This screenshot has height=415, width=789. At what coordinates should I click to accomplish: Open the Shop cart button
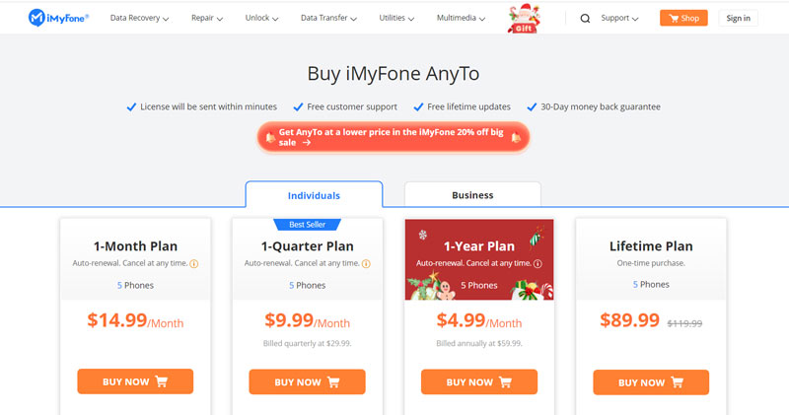[x=683, y=18]
